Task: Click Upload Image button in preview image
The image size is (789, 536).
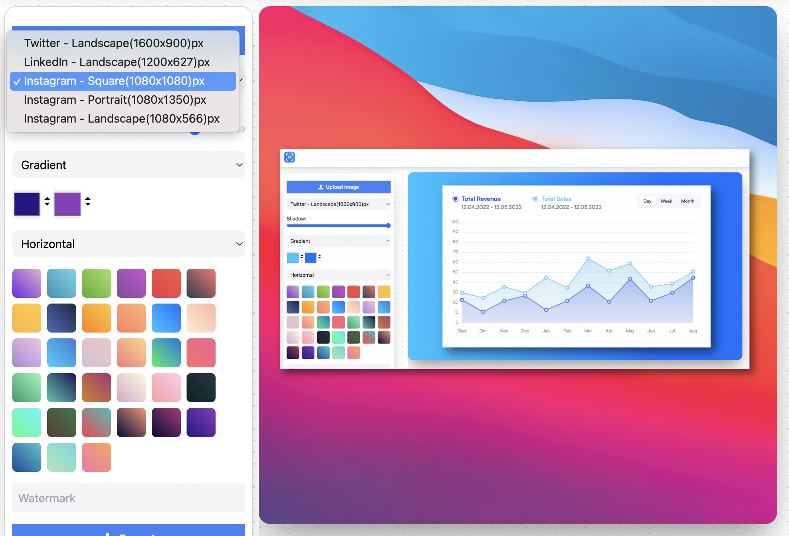Action: (x=339, y=187)
